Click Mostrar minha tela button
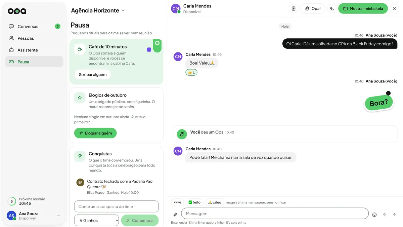 363,9
